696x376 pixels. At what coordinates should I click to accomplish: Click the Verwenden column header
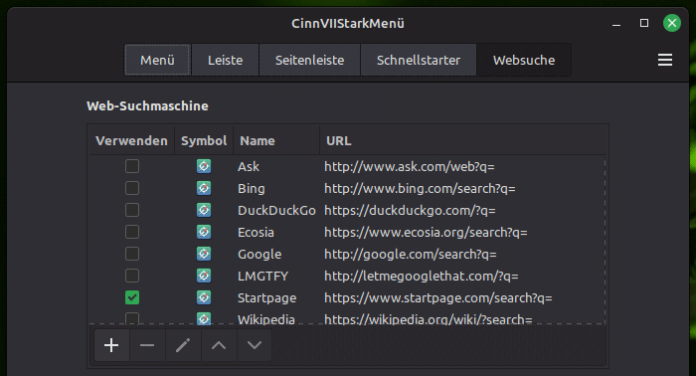pos(131,140)
